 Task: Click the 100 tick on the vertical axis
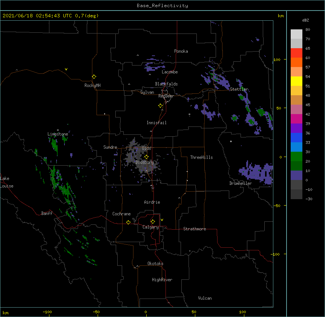click(277, 59)
